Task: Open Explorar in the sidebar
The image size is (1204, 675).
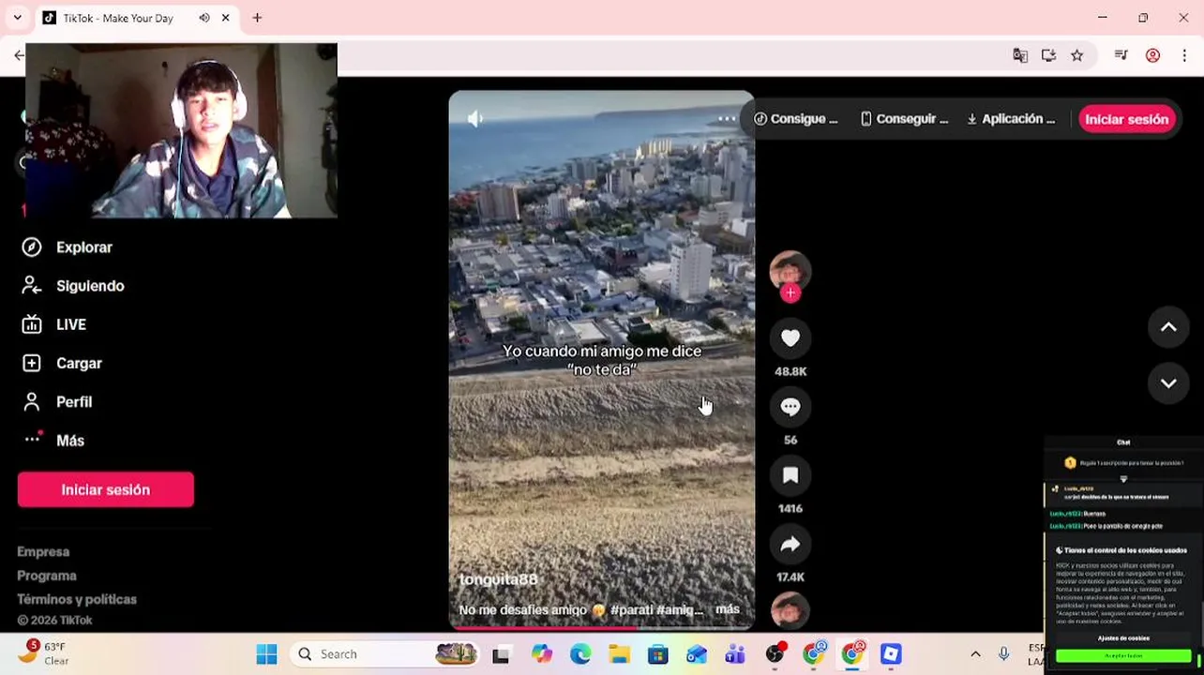Action: pyautogui.click(x=68, y=247)
